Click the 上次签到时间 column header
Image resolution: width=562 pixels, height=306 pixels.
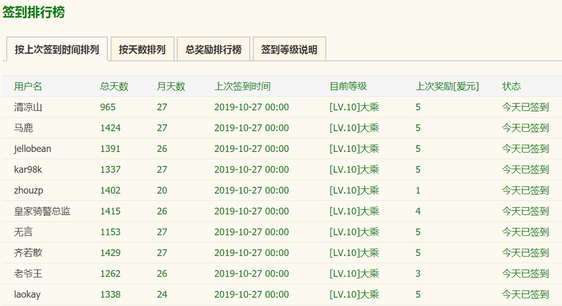pos(242,86)
